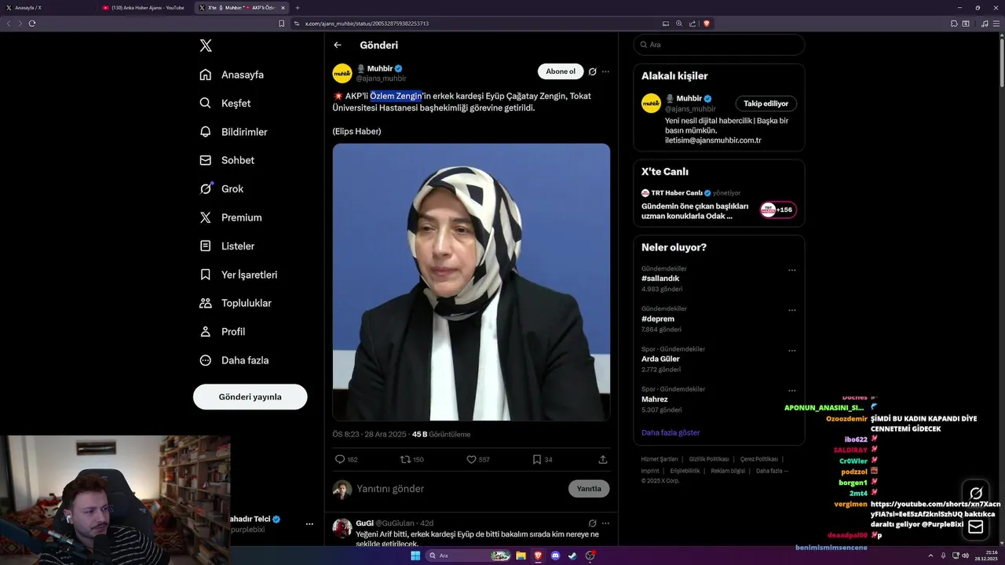Click the Brave Shields icon
The height and width of the screenshot is (565, 1005).
tap(707, 24)
